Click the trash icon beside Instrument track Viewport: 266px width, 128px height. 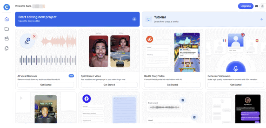pyautogui.click(x=182, y=100)
